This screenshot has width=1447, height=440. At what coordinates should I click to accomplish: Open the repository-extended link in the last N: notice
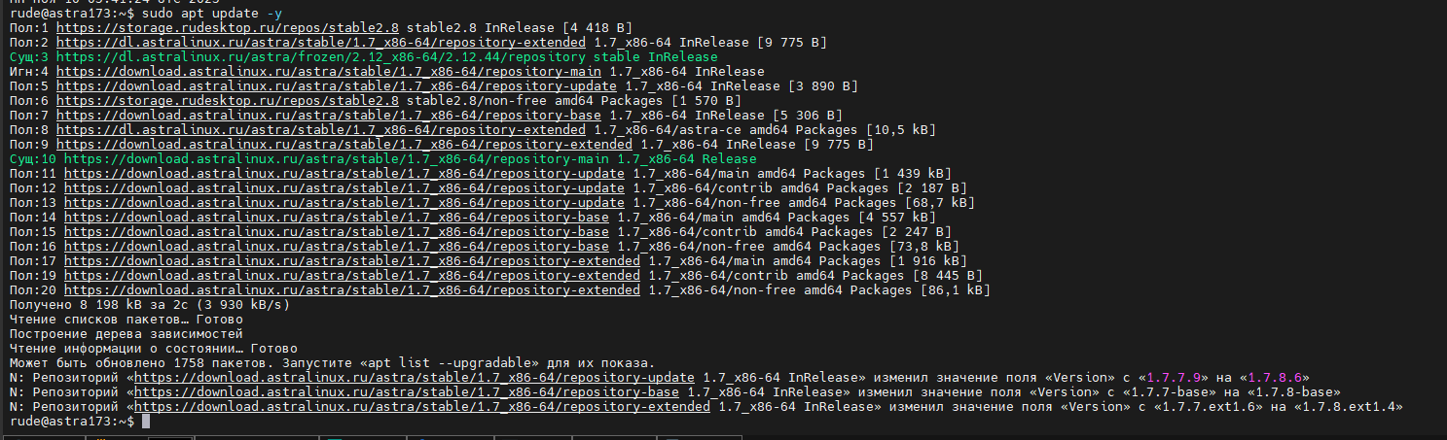pos(421,407)
